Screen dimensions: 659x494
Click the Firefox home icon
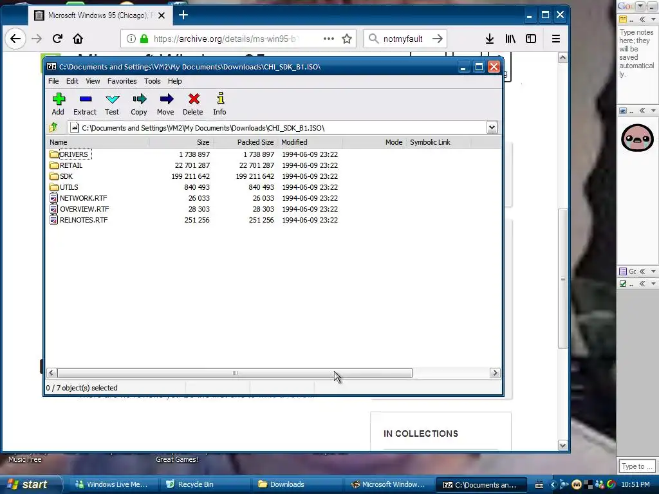pyautogui.click(x=78, y=39)
